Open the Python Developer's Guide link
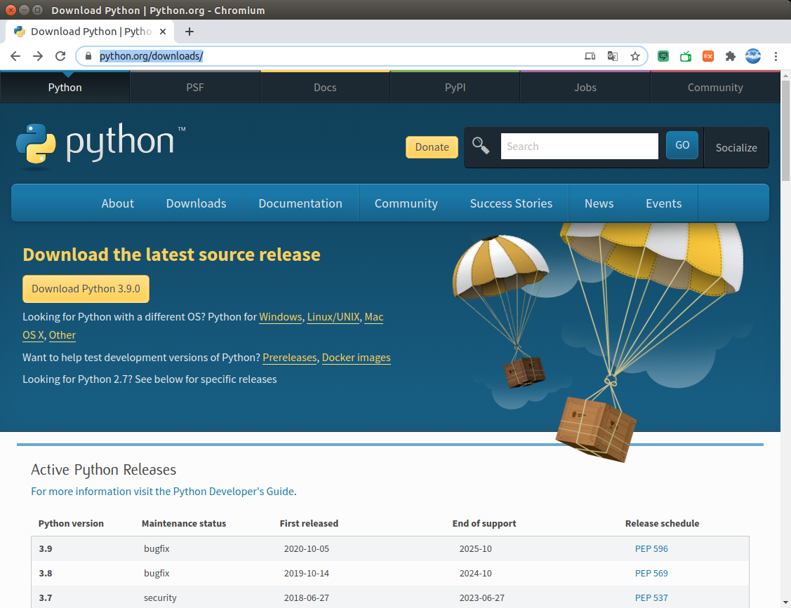The height and width of the screenshot is (608, 791). click(233, 492)
